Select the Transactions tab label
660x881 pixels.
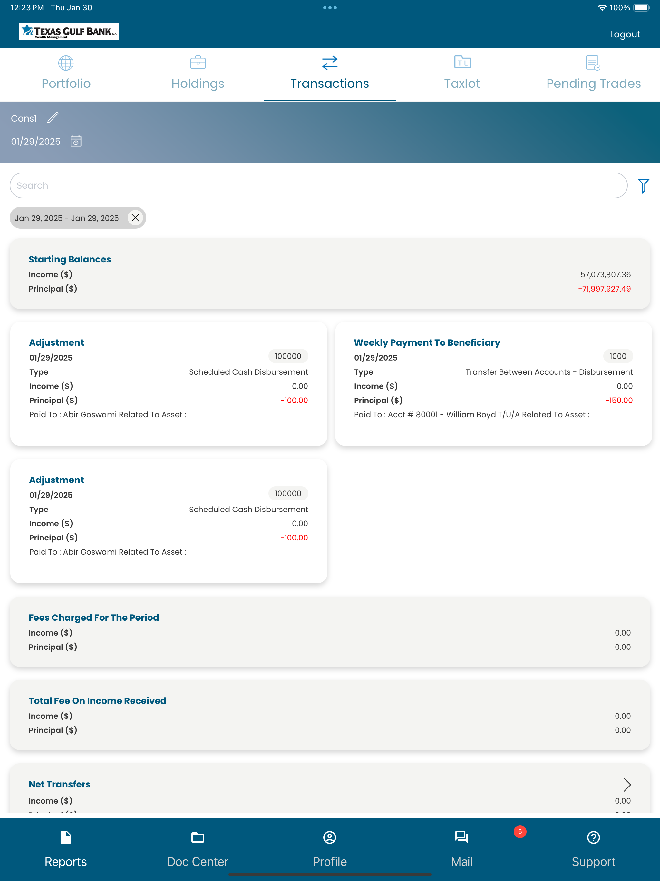point(330,83)
